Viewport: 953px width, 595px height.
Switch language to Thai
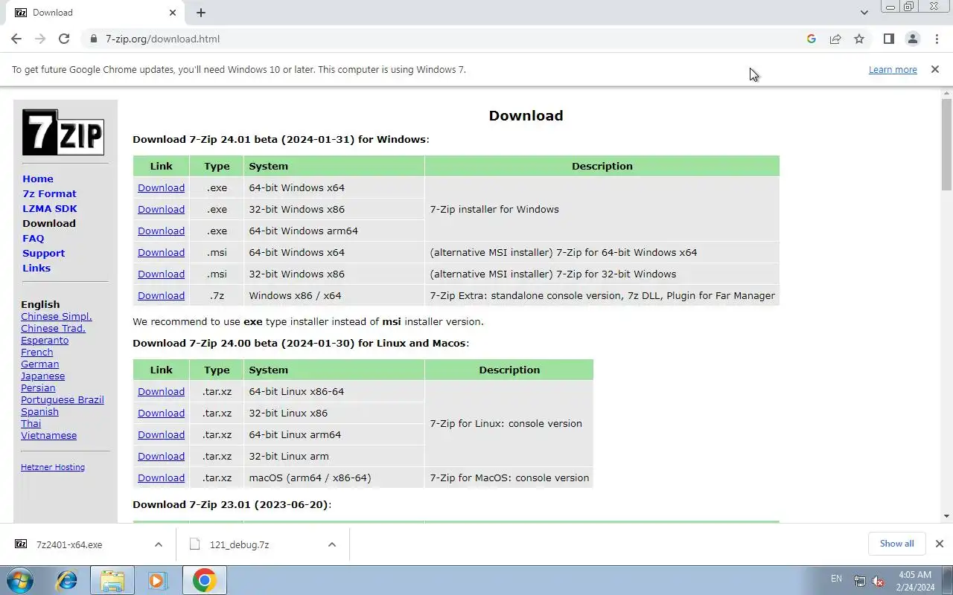point(31,423)
